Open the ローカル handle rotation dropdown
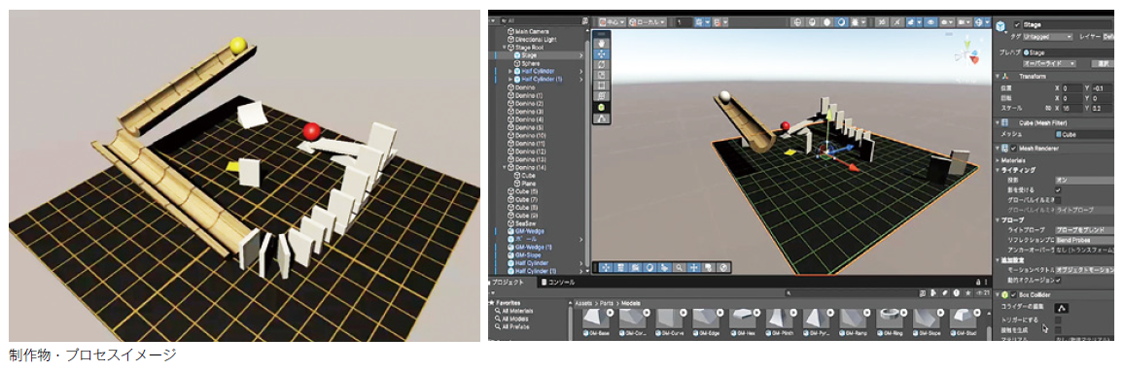This screenshot has width=1123, height=371. point(648,22)
